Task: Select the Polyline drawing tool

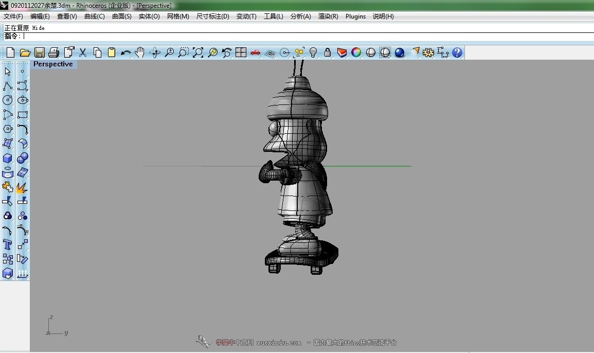Action: click(8, 86)
